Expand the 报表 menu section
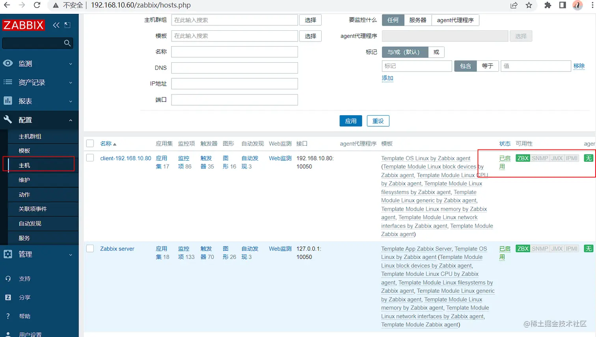 39,101
